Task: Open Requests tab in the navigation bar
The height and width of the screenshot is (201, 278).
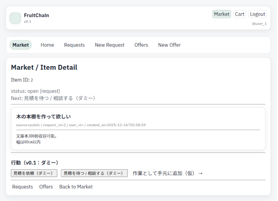Action: point(74,45)
